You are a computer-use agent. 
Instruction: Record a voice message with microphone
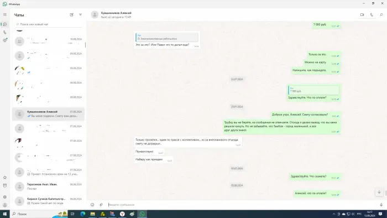(x=381, y=205)
